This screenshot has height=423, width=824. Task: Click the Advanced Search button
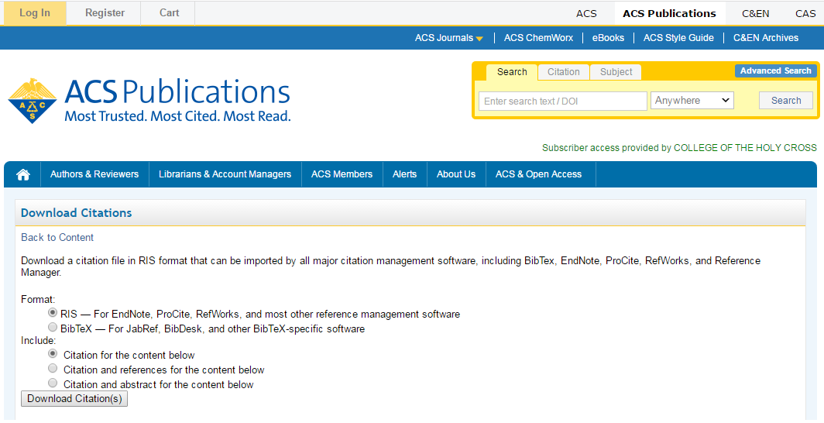click(776, 71)
